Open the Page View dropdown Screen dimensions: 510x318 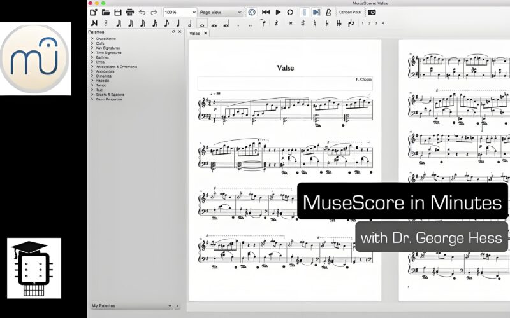(221, 12)
